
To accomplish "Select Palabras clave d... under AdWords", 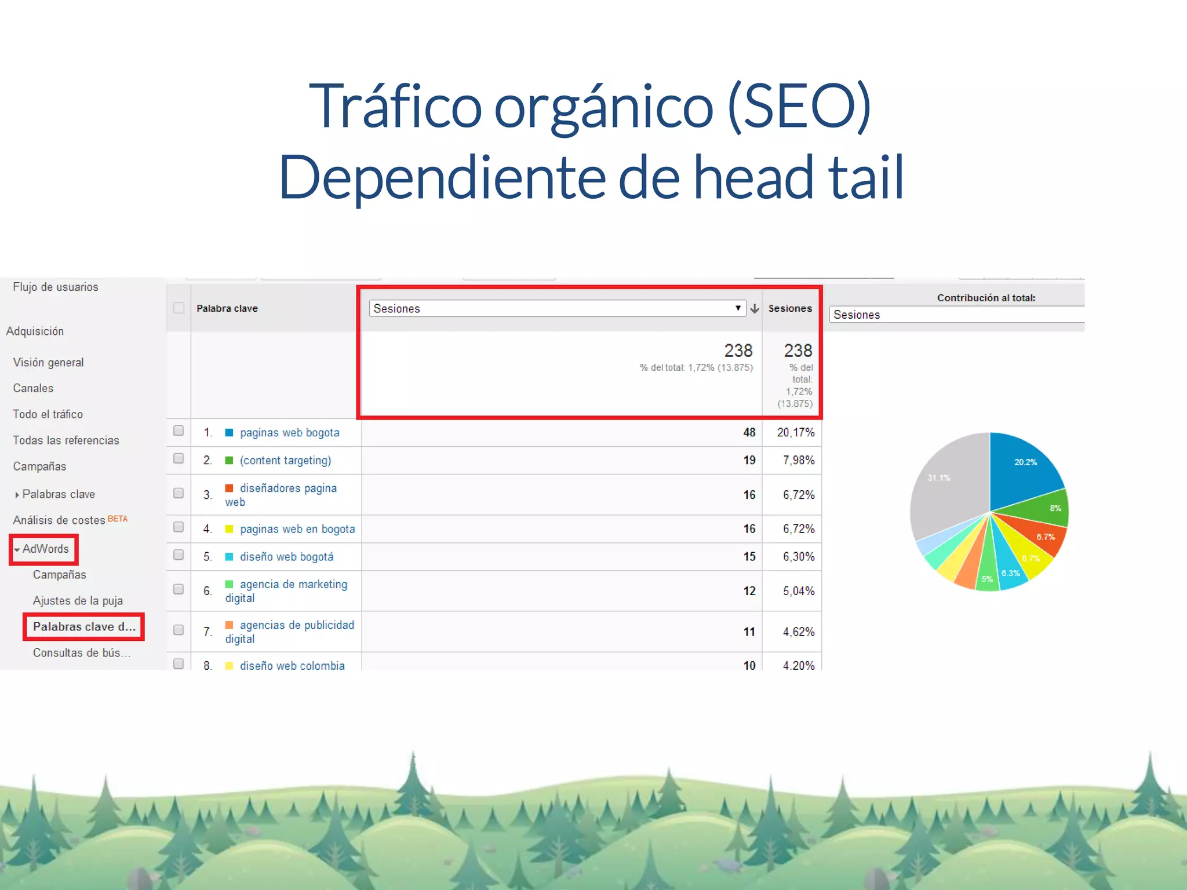I will [x=84, y=627].
